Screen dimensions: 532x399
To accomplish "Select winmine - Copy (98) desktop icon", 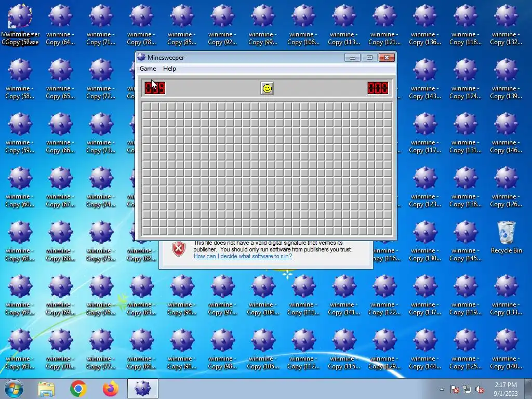I will pyautogui.click(x=222, y=349).
